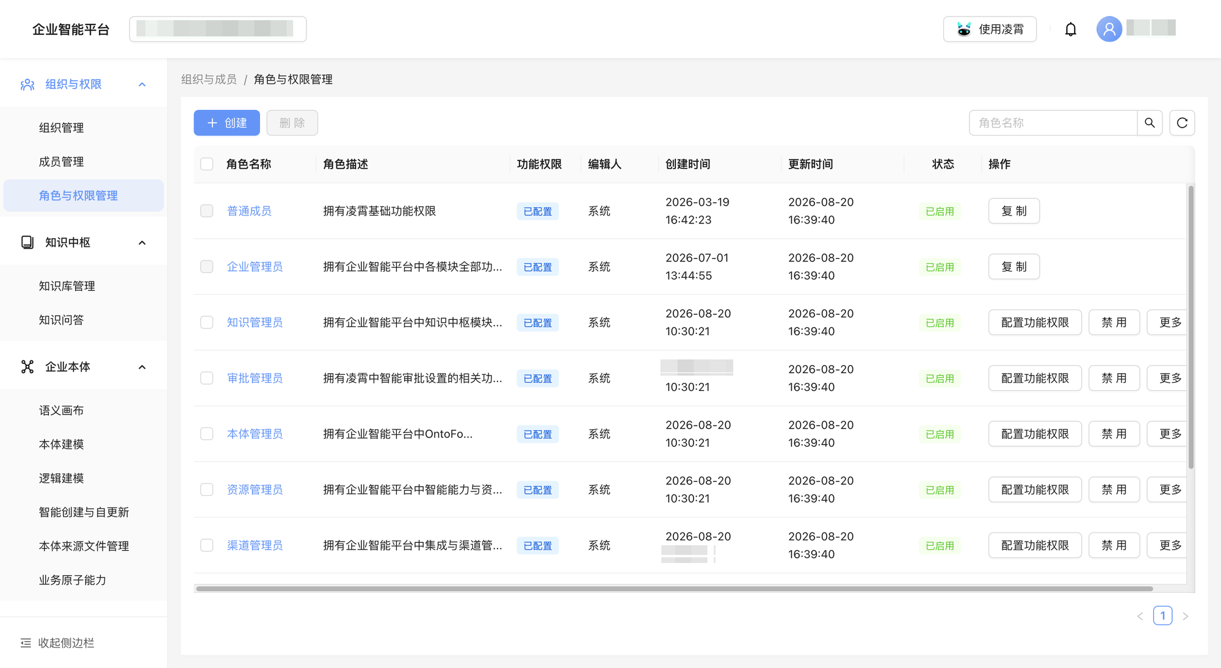Open 更多 options for 知识管理员
Screen dimensions: 1221x668
point(1167,322)
